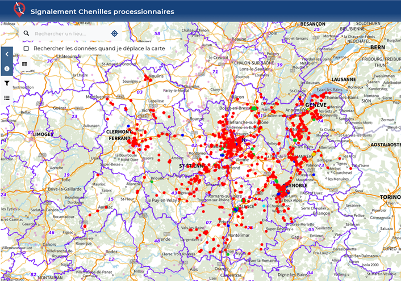Select the blue marker north of Clermont-Ferrand
The image size is (401, 281).
click(128, 126)
